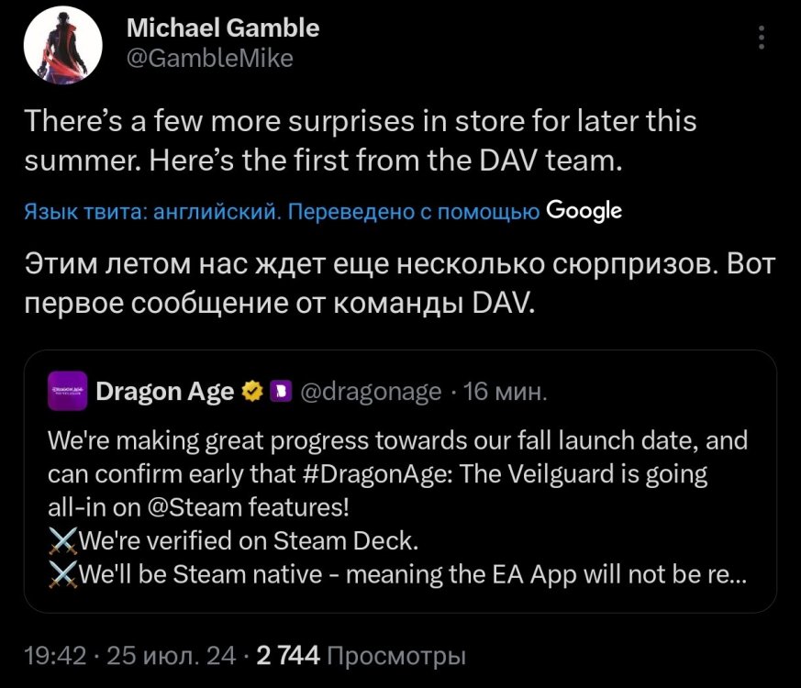Click Michael Gamble's display name
Viewport: 801px width, 688px height.
(222, 28)
